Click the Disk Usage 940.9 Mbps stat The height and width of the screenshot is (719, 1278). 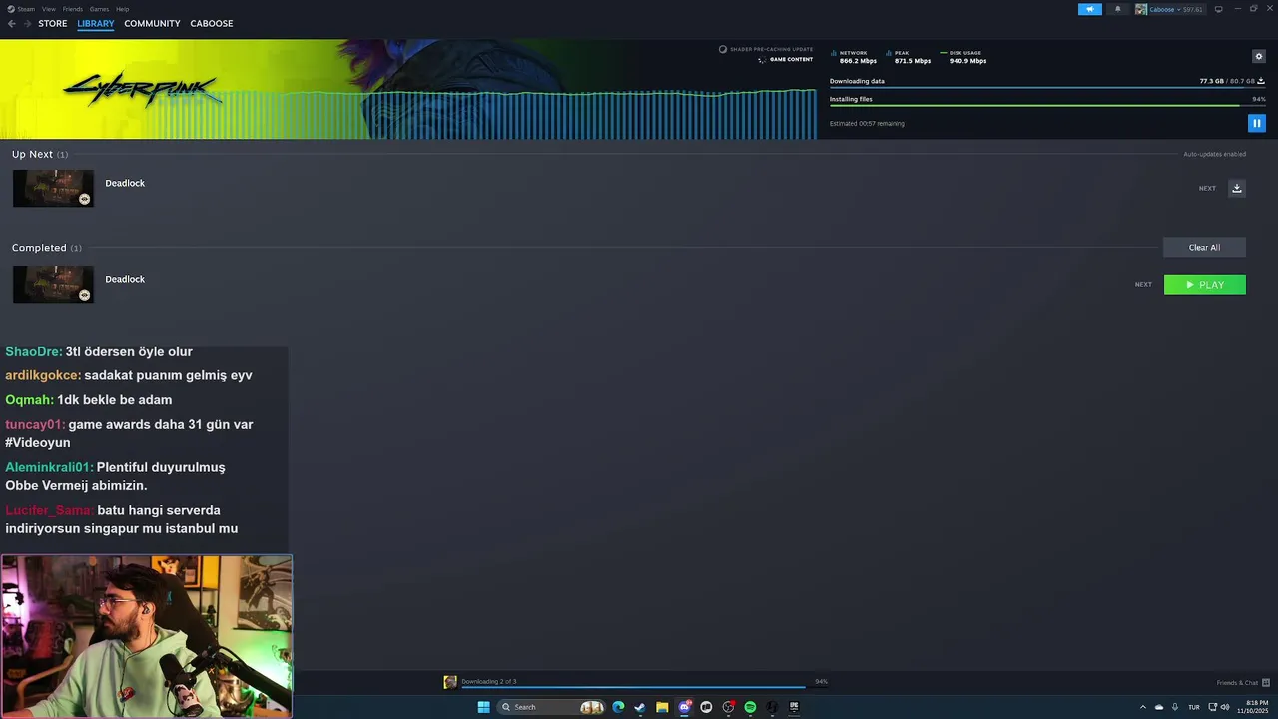click(x=963, y=57)
